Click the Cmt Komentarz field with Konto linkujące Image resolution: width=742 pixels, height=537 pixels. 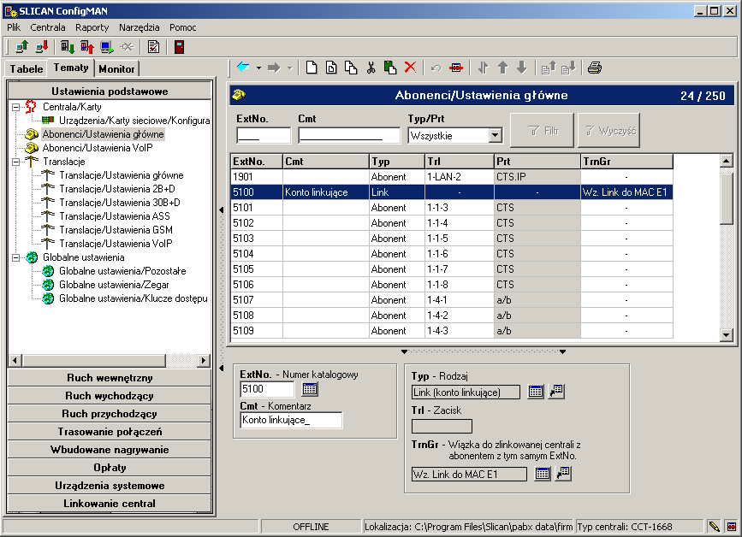tap(291, 420)
